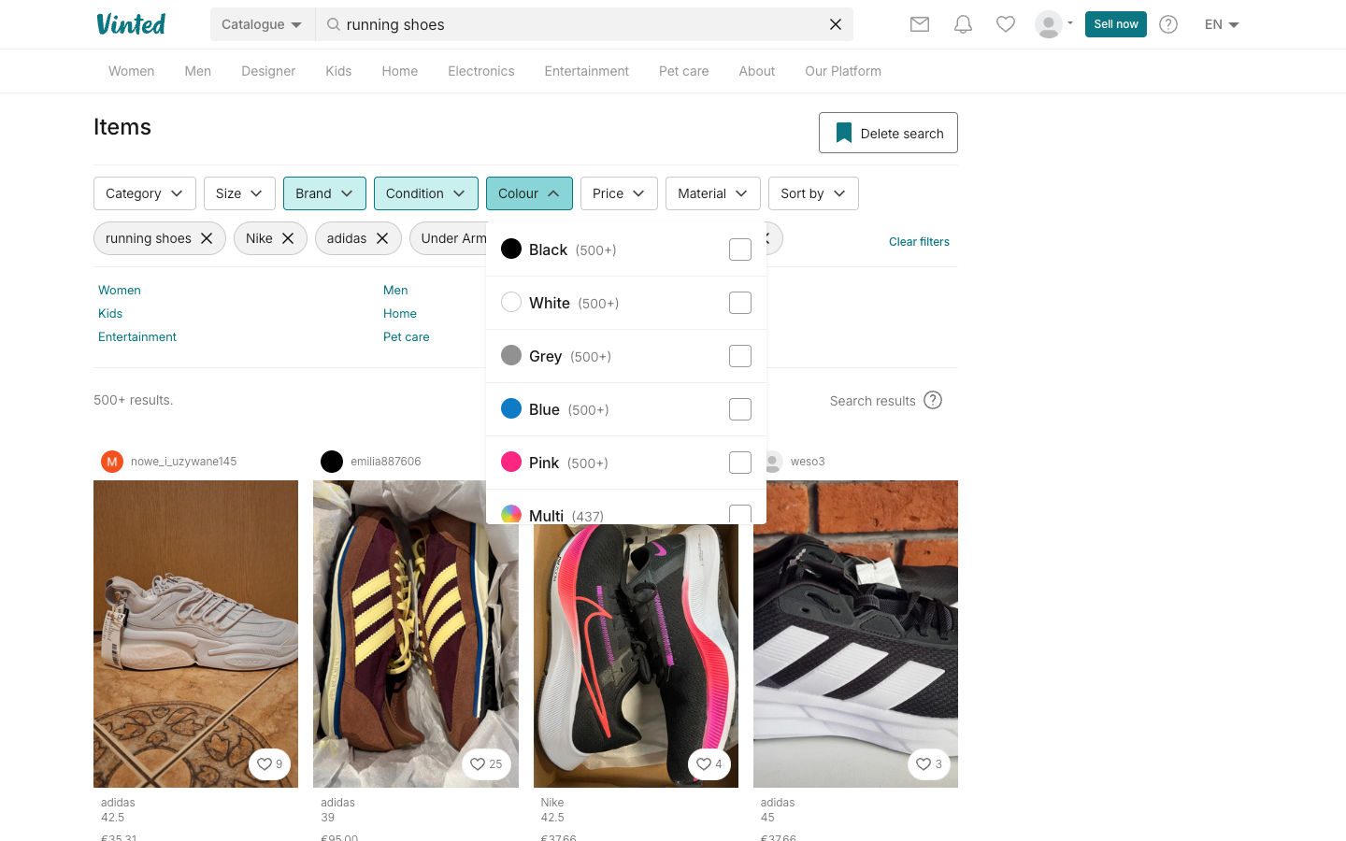Open the Pet care menu item
The width and height of the screenshot is (1346, 841).
coord(683,71)
